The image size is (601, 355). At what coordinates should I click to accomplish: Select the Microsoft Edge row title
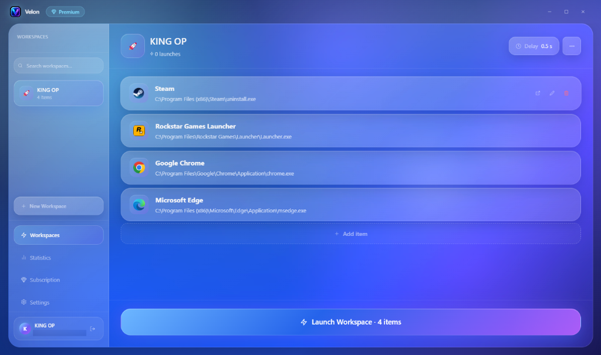(x=179, y=200)
